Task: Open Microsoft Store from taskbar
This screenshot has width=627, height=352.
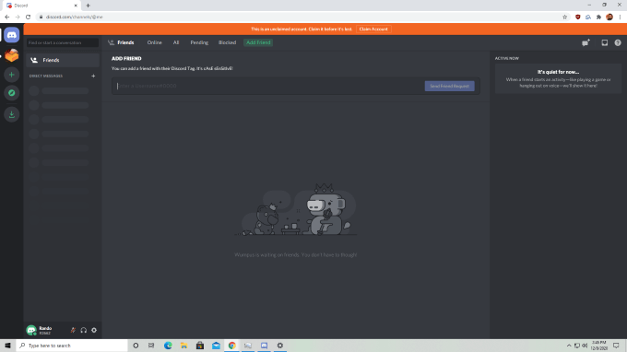Action: click(200, 346)
